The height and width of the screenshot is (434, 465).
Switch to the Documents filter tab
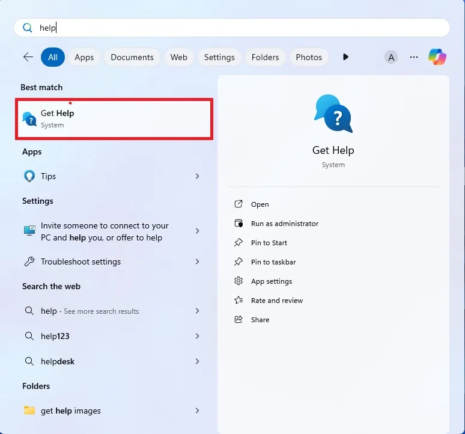click(x=132, y=57)
